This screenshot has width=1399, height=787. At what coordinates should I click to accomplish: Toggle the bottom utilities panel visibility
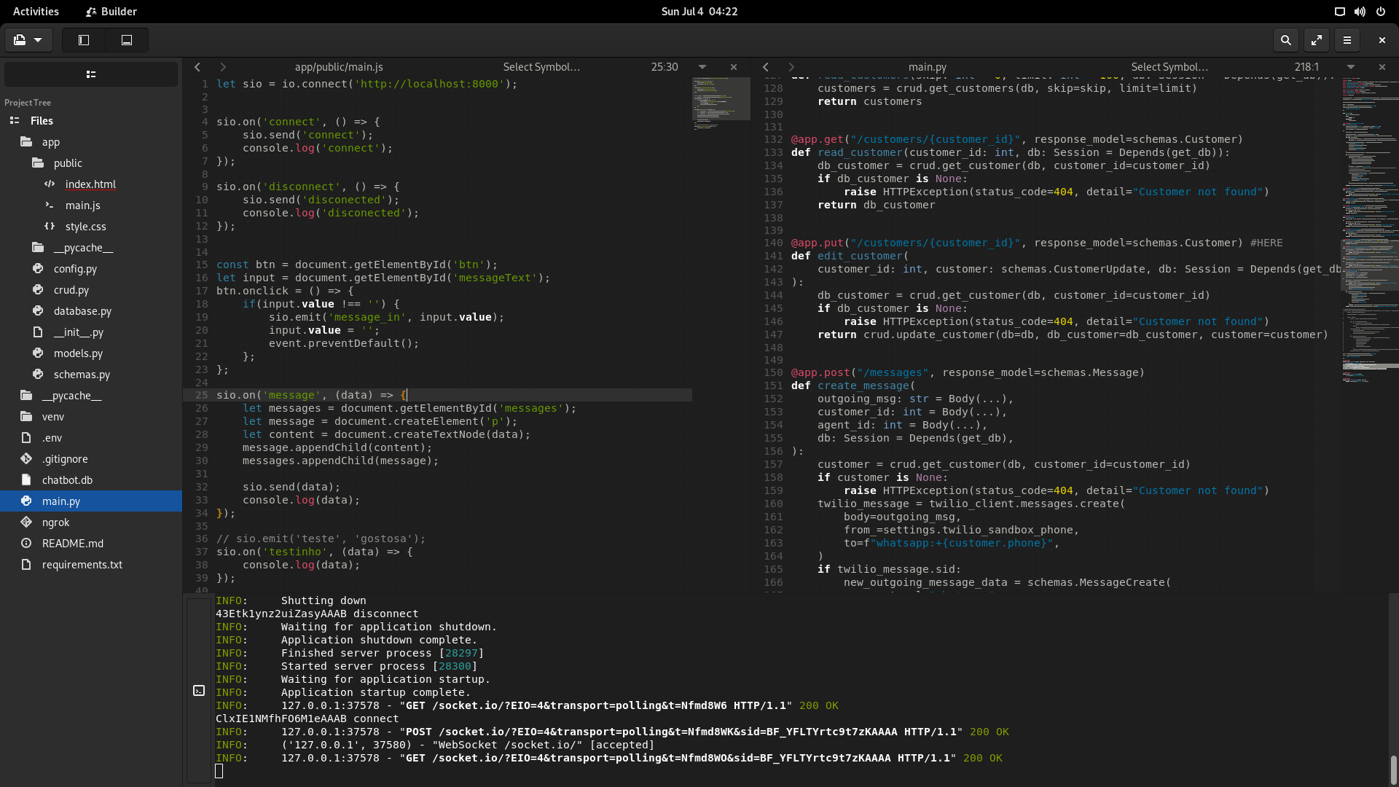pyautogui.click(x=126, y=40)
